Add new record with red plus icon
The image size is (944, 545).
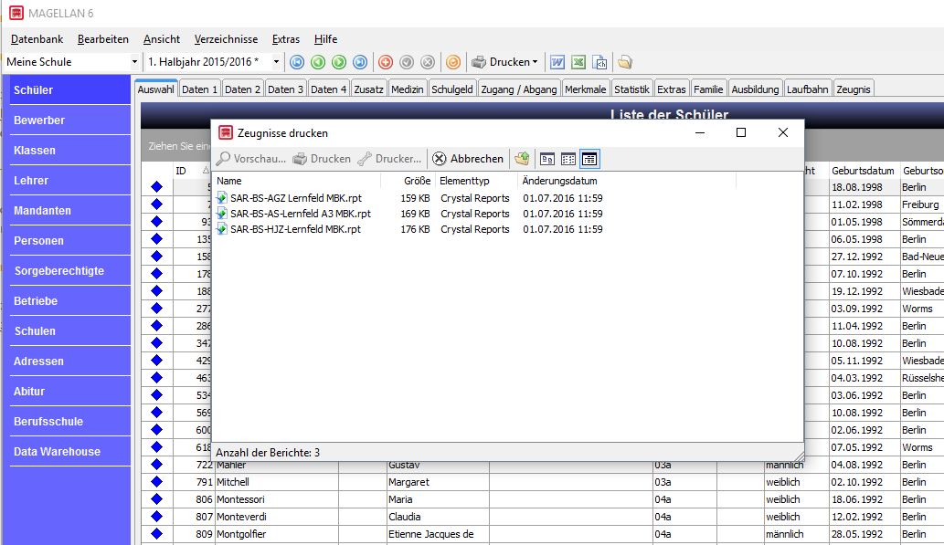click(386, 62)
